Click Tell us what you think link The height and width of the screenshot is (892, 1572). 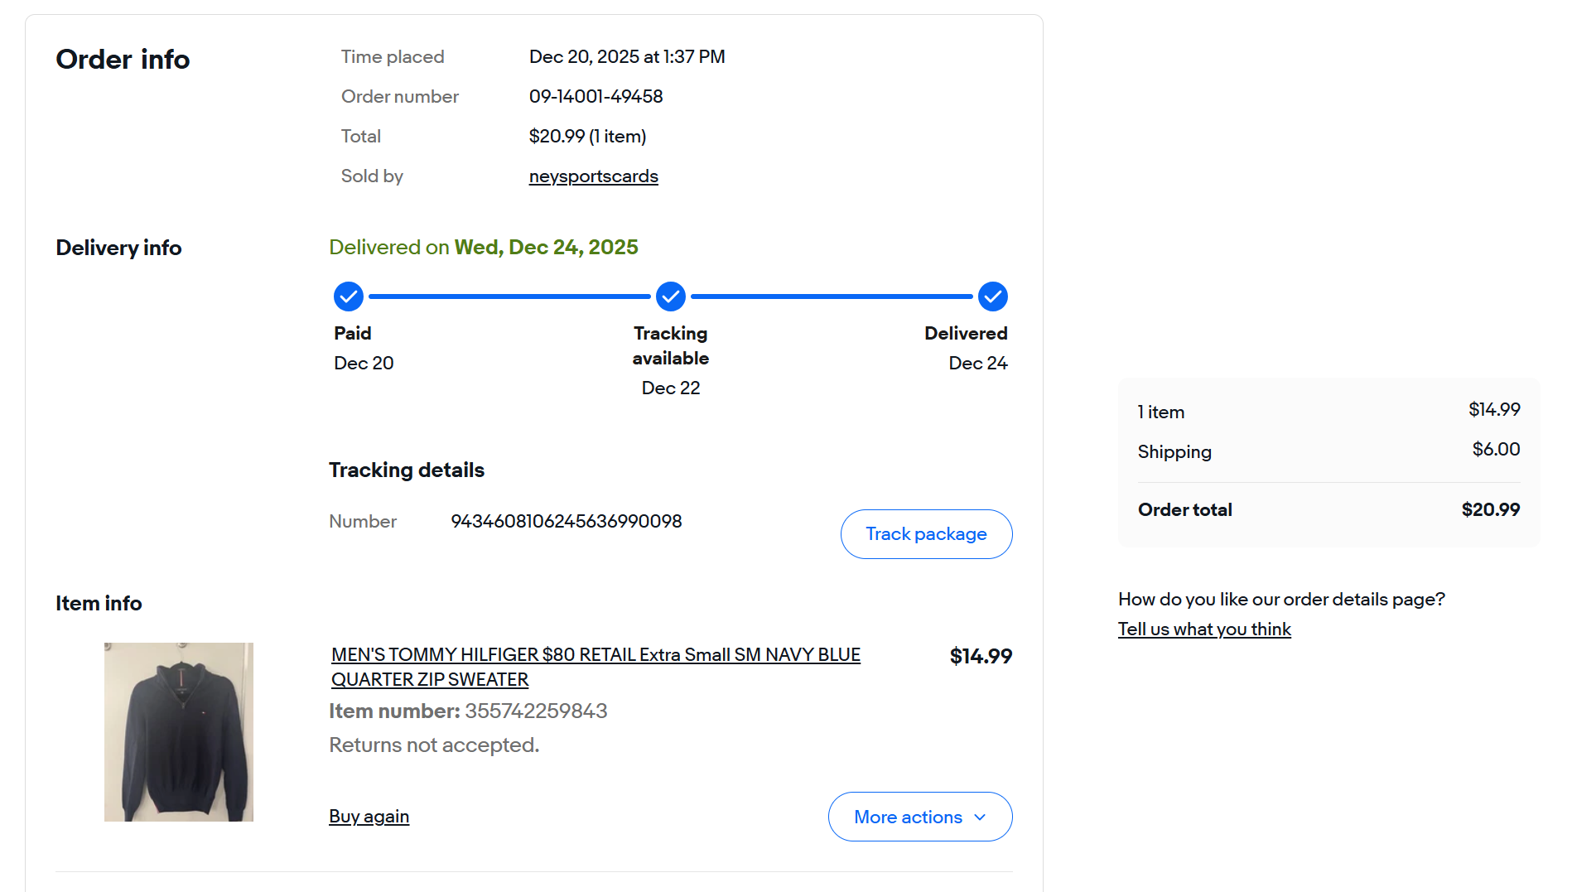(x=1204, y=629)
